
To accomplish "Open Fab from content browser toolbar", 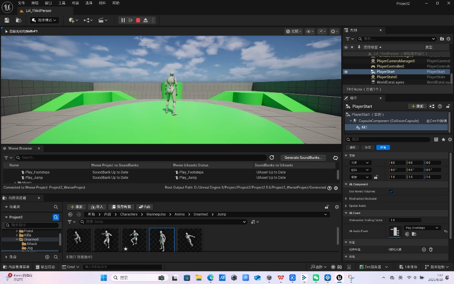I will coord(145,207).
